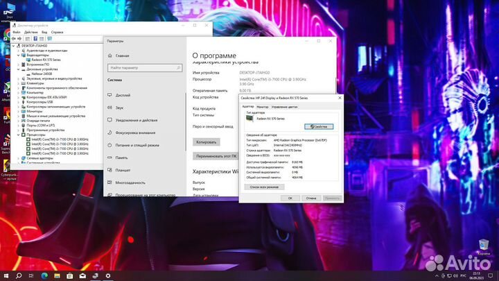Click the magnifier icon in Settings search box
This screenshot has height=281, width=499.
pos(179,68)
